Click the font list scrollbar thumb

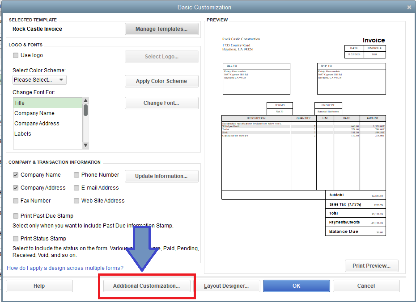(85, 110)
